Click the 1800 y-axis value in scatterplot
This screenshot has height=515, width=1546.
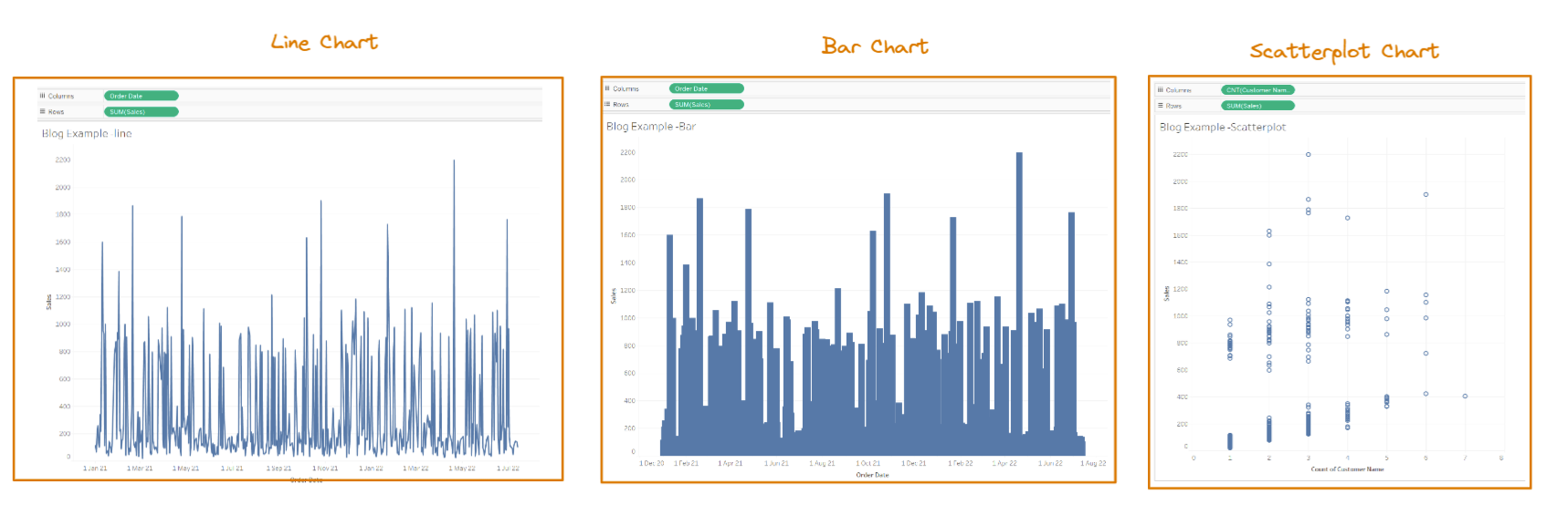click(1181, 209)
